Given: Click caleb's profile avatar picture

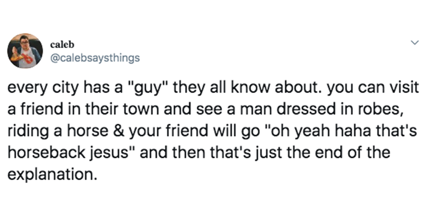Looking at the screenshot, I should pyautogui.click(x=25, y=51).
